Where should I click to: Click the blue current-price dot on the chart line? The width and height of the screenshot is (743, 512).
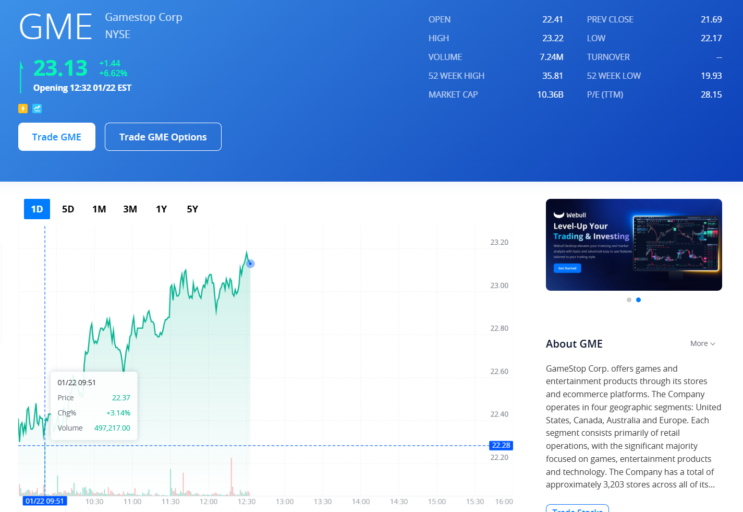(250, 264)
